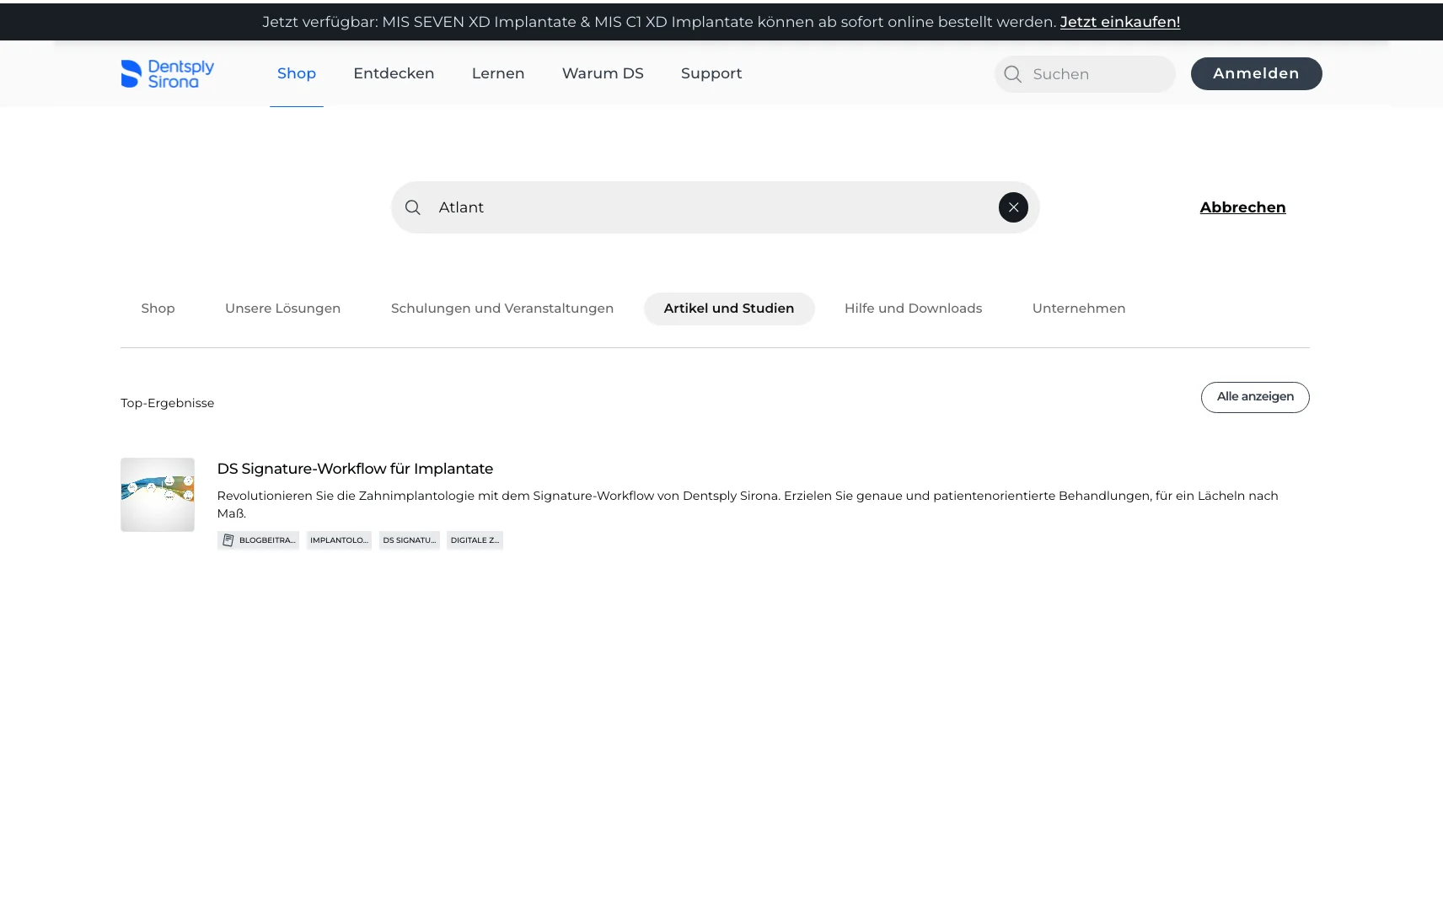The width and height of the screenshot is (1443, 902).
Task: Click the IMPLANTOLO... tag on the result
Action: [339, 540]
